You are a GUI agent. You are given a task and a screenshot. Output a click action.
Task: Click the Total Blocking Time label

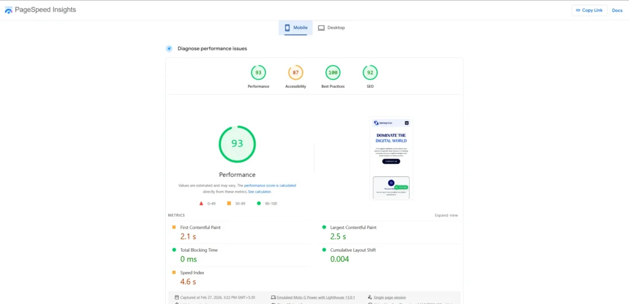[x=198, y=250]
